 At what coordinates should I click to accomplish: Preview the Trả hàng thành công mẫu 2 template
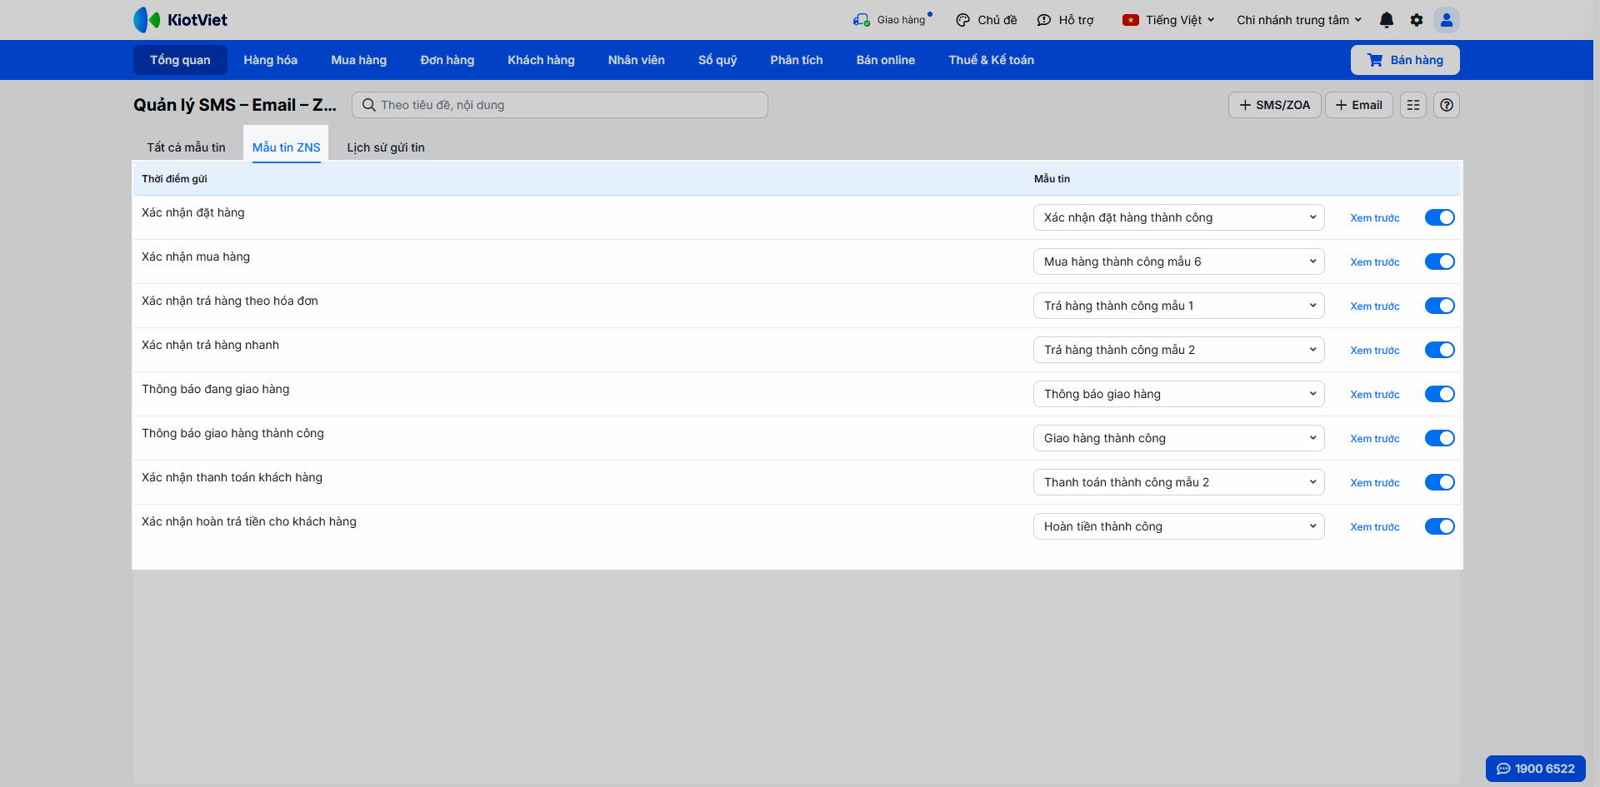point(1375,350)
